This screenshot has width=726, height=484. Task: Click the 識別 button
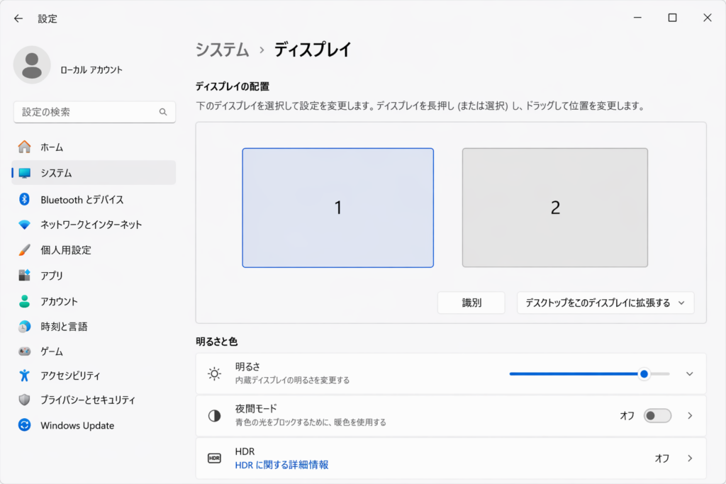[471, 303]
